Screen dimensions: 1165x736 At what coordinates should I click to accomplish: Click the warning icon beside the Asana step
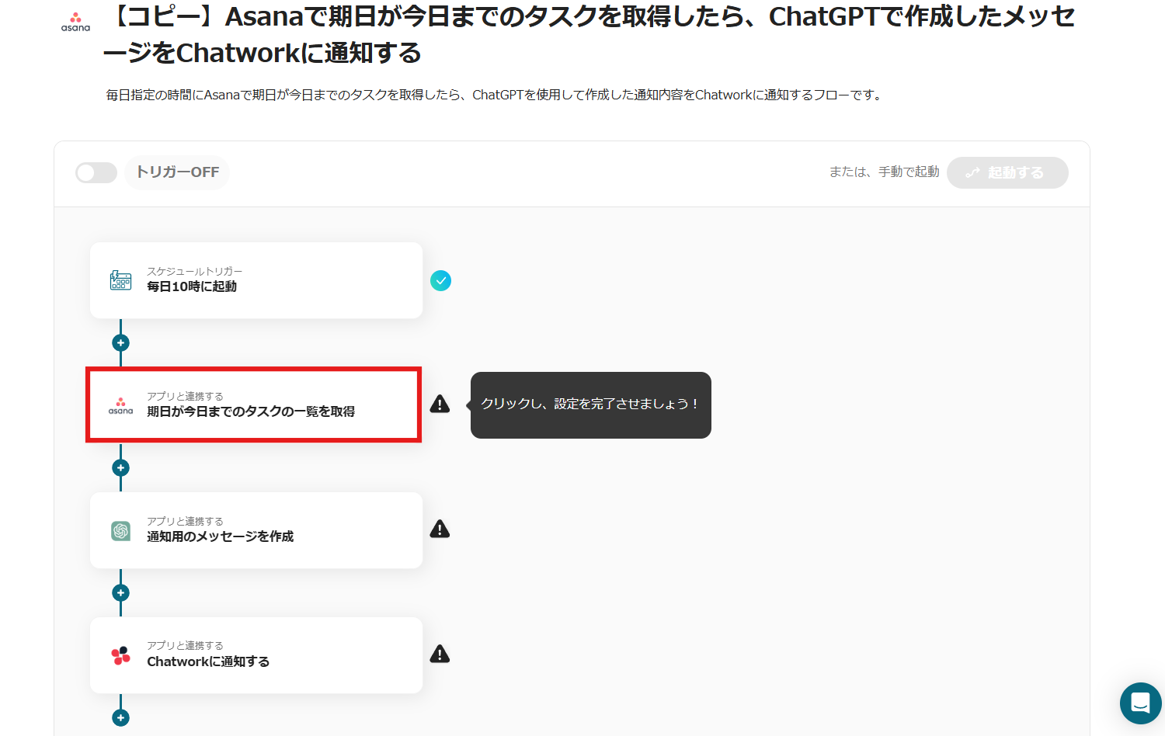[x=440, y=404]
